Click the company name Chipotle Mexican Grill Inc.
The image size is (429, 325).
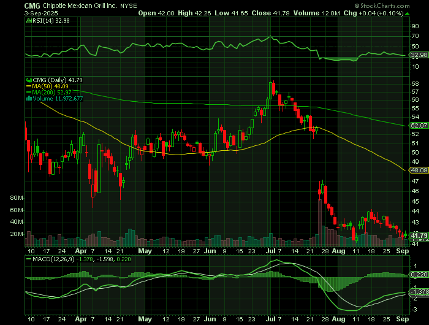tap(80, 6)
